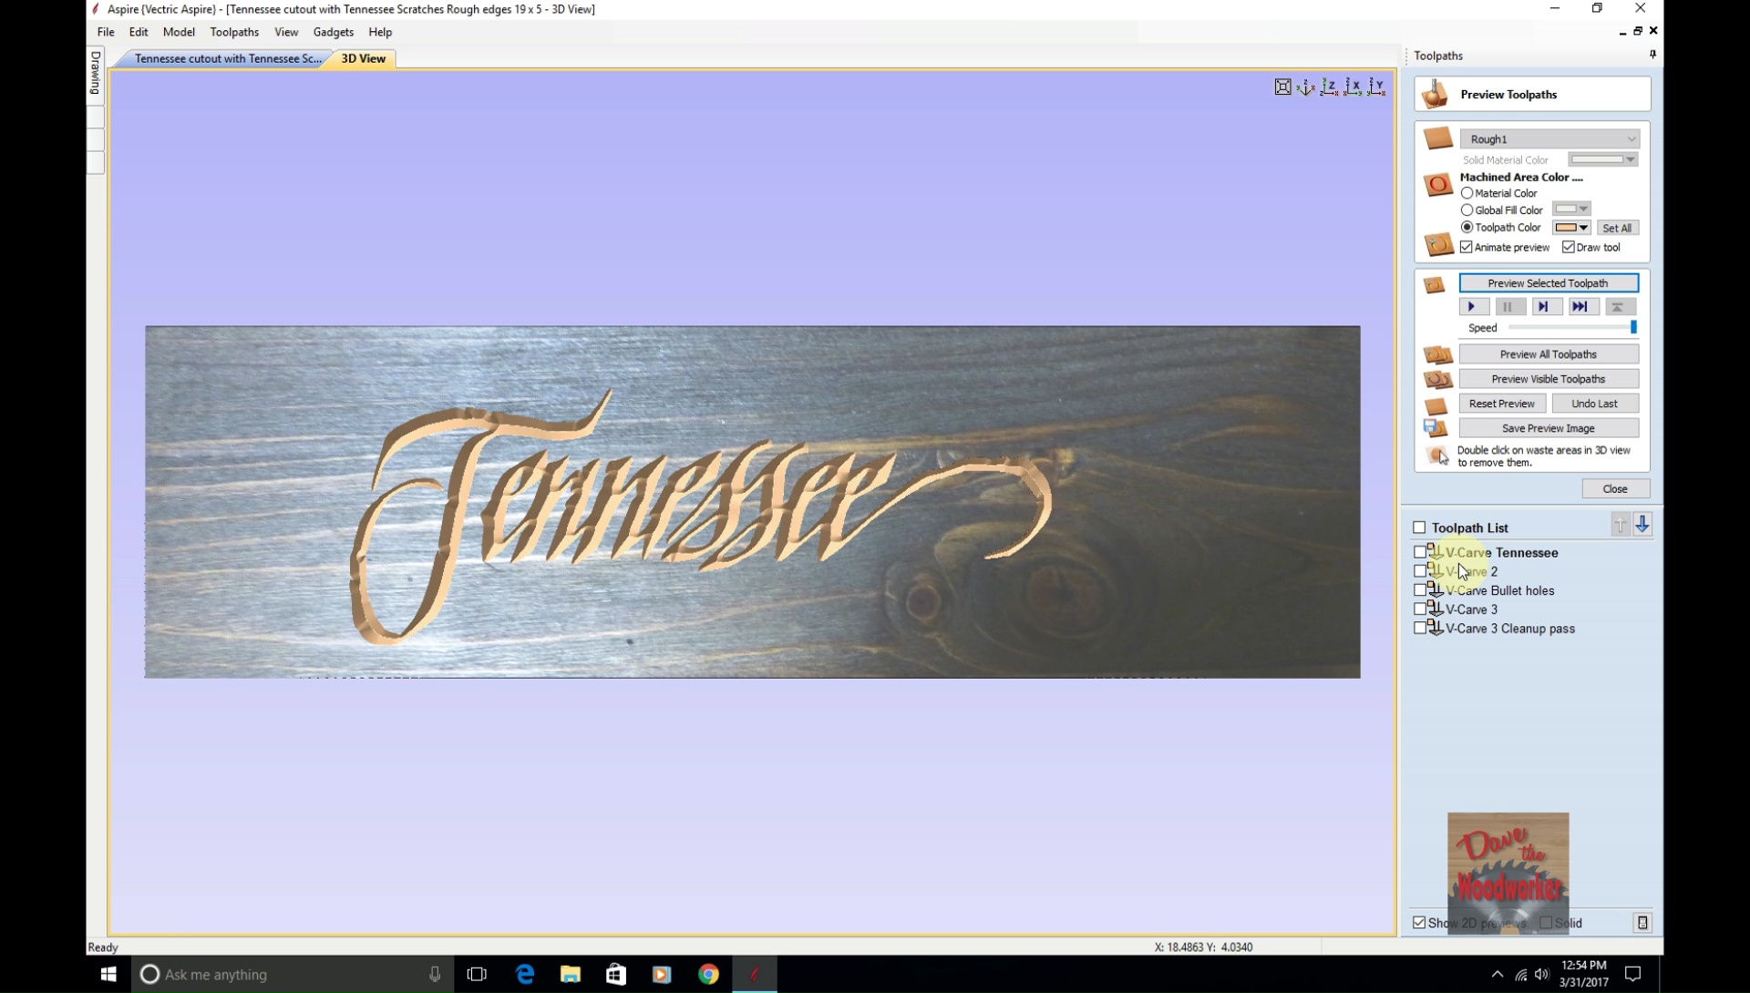Click the stop/retract preview button
The image size is (1750, 993).
1620,307
